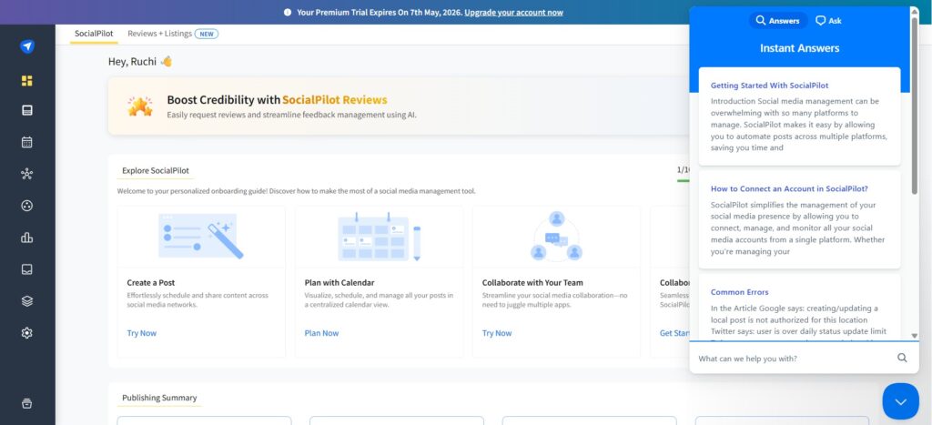The image size is (932, 425).
Task: Open the Publishing Summary section tab
Action: tap(159, 399)
